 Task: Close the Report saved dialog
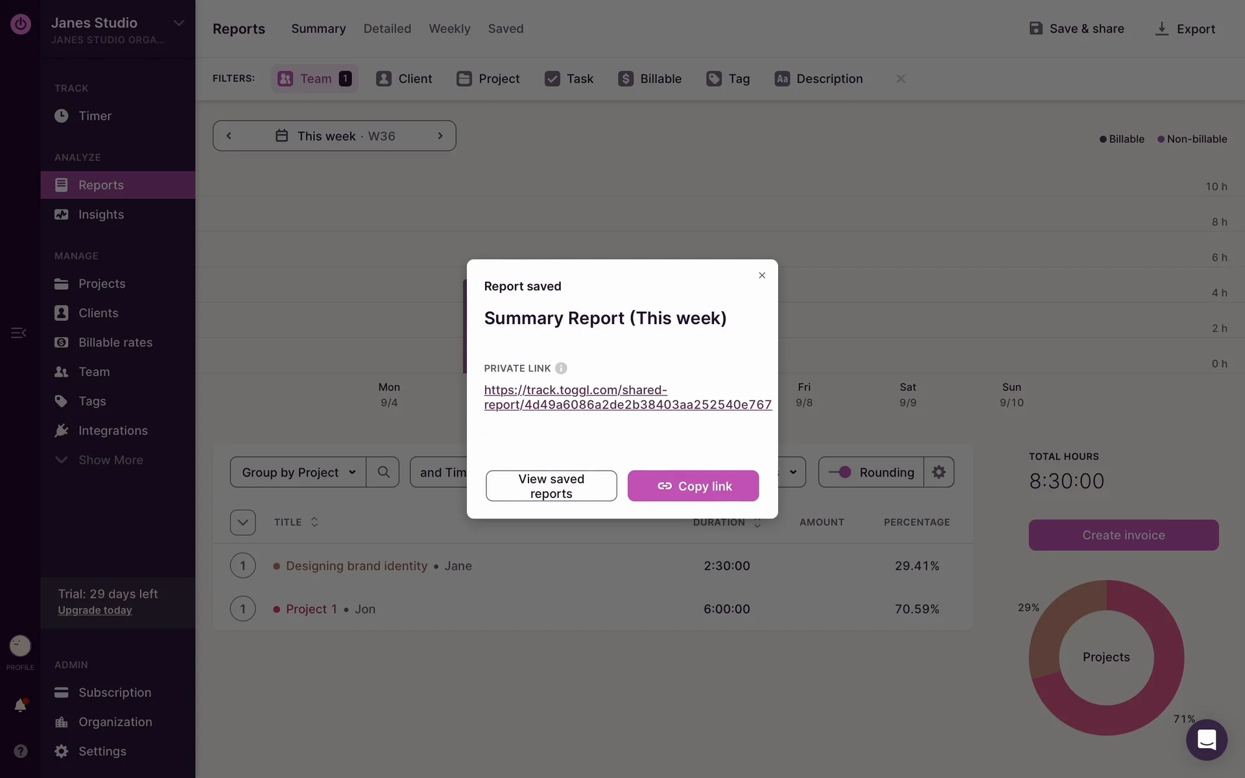(762, 276)
